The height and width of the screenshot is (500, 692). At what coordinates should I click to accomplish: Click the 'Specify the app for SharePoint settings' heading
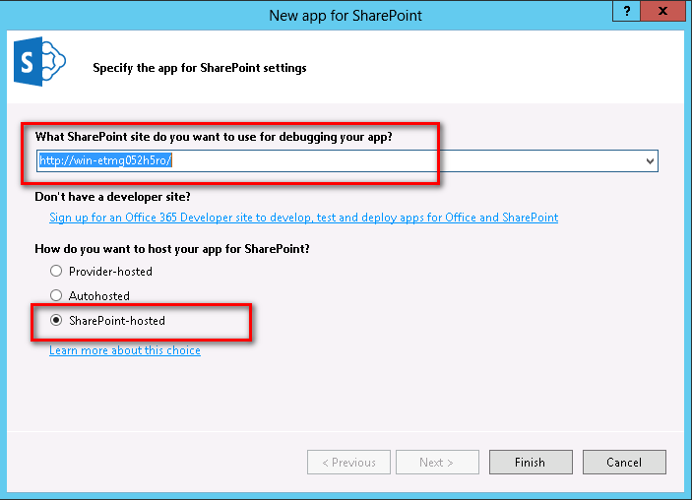pos(200,68)
